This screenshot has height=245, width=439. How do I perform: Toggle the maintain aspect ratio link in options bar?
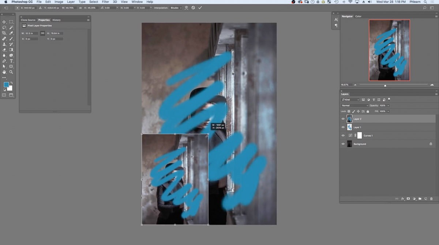(x=80, y=8)
